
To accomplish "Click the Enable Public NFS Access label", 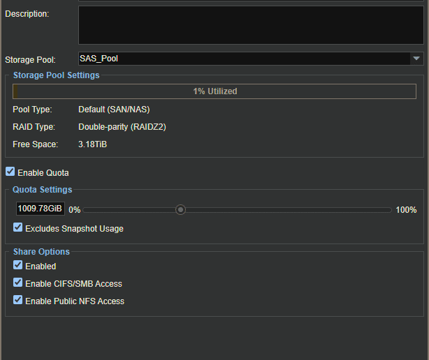I will click(x=75, y=301).
